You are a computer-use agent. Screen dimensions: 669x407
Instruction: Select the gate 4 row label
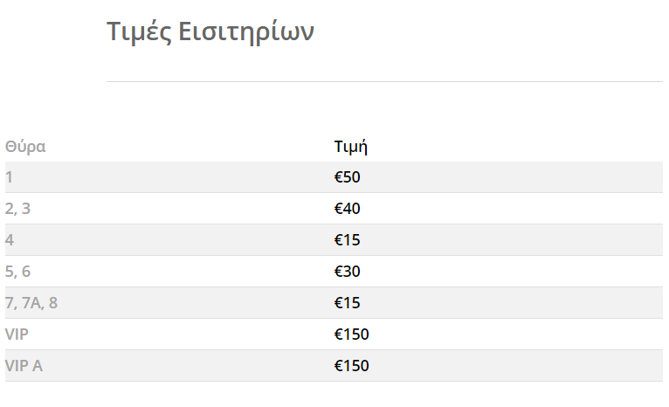pyautogui.click(x=10, y=240)
